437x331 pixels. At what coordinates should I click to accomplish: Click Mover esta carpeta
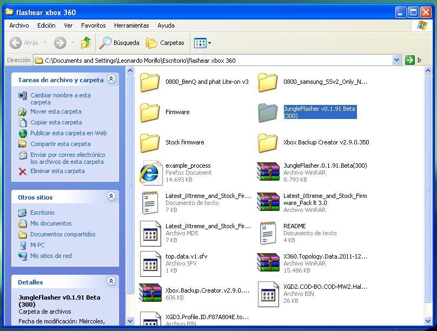[56, 112]
